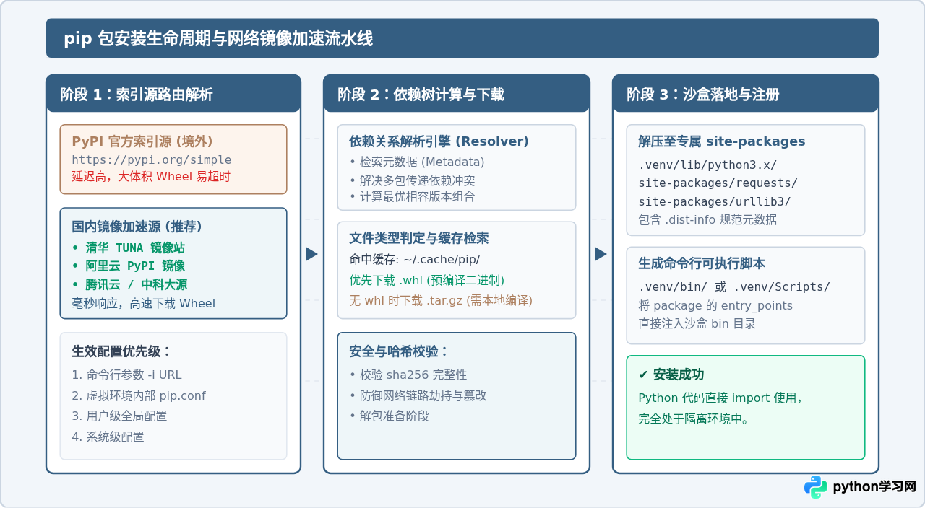Click the path ".venv/lib/python3.x/"
The height and width of the screenshot is (508, 925).
coord(707,165)
